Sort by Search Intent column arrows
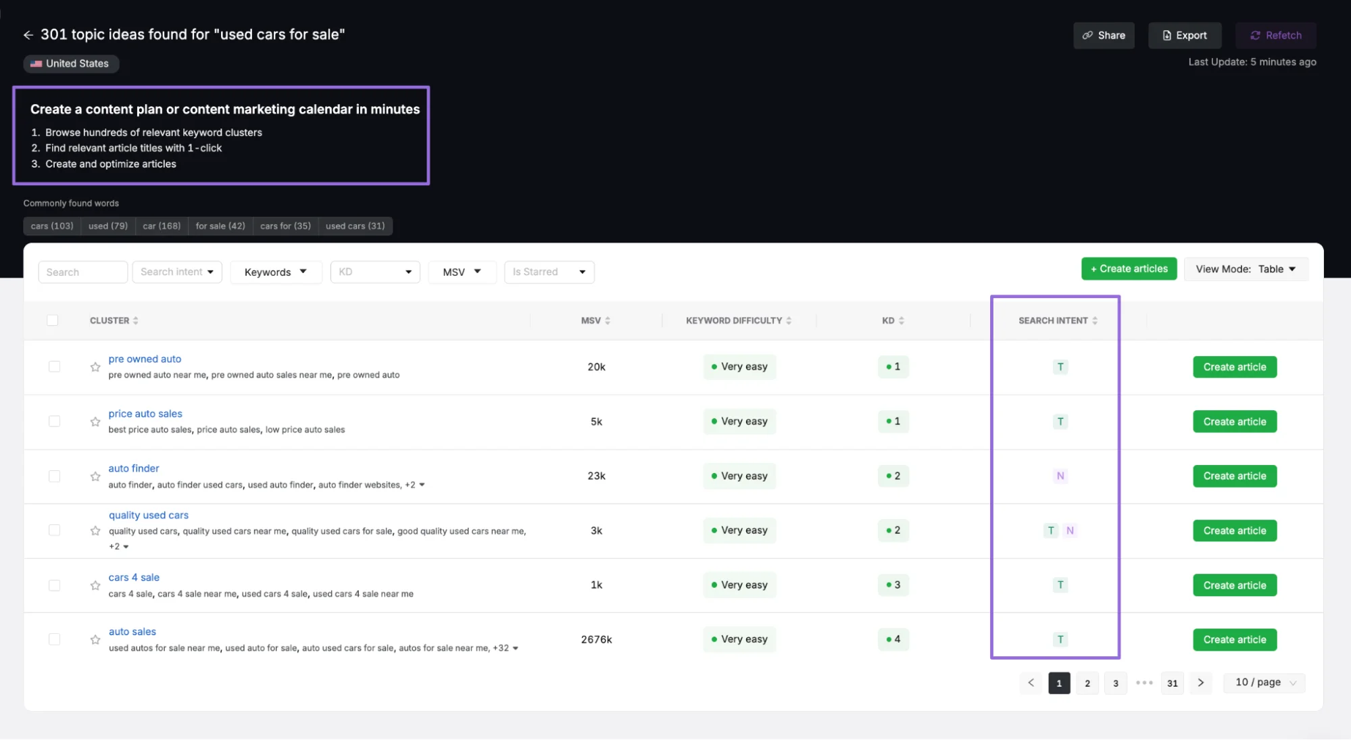 tap(1095, 320)
